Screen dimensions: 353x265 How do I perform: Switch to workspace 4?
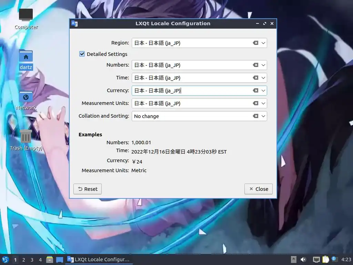pyautogui.click(x=40, y=260)
